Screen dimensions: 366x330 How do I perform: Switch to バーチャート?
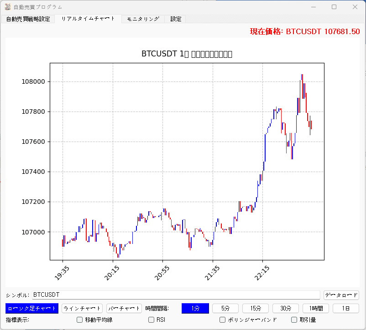124,308
